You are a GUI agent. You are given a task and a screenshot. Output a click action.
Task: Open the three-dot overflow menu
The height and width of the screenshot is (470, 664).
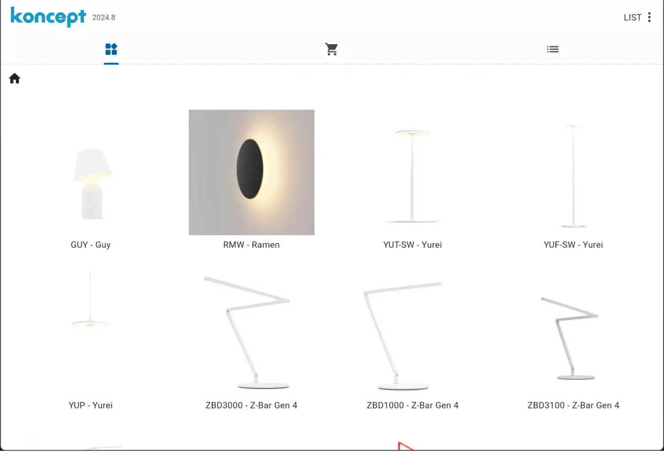pos(649,17)
